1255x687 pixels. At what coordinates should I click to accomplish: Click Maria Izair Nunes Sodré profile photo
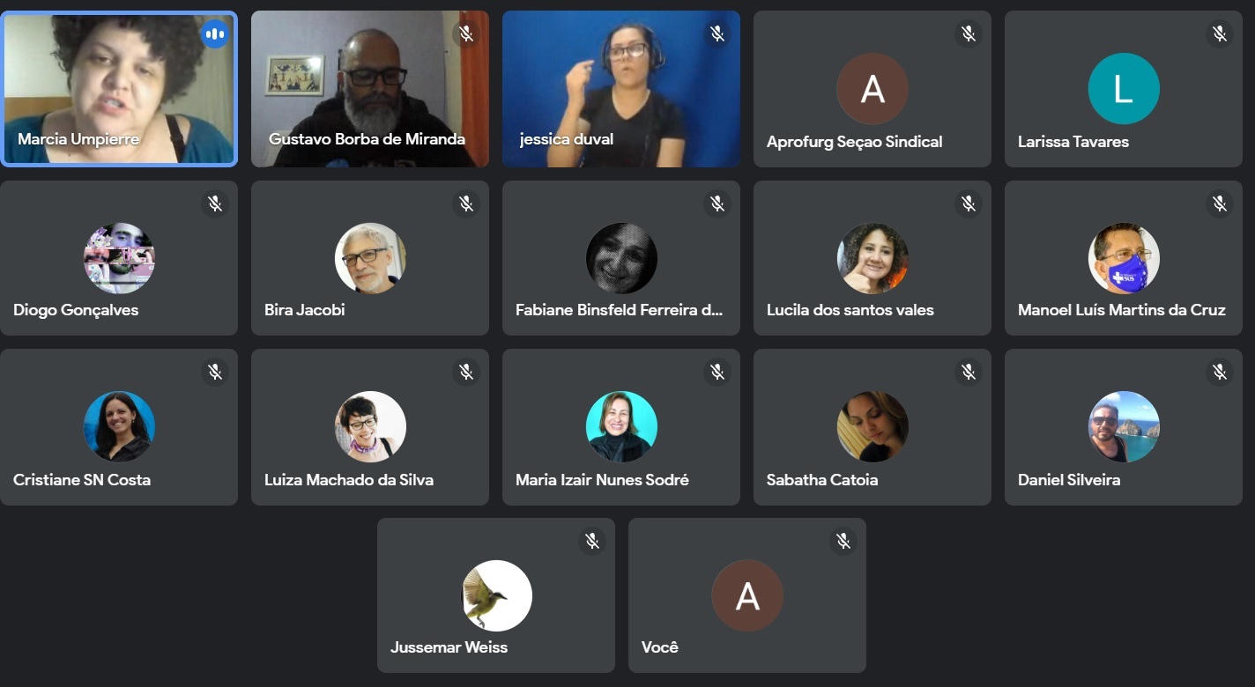(621, 426)
